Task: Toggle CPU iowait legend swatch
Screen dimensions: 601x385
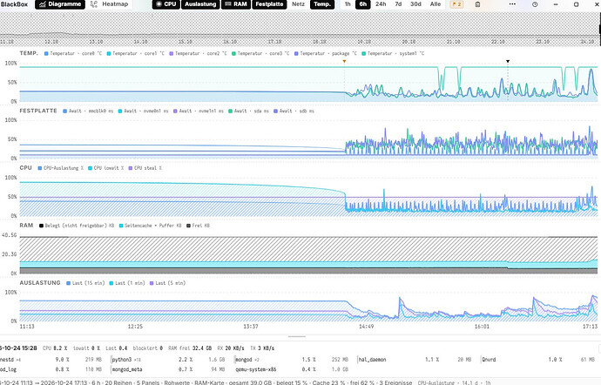Action: pos(90,168)
